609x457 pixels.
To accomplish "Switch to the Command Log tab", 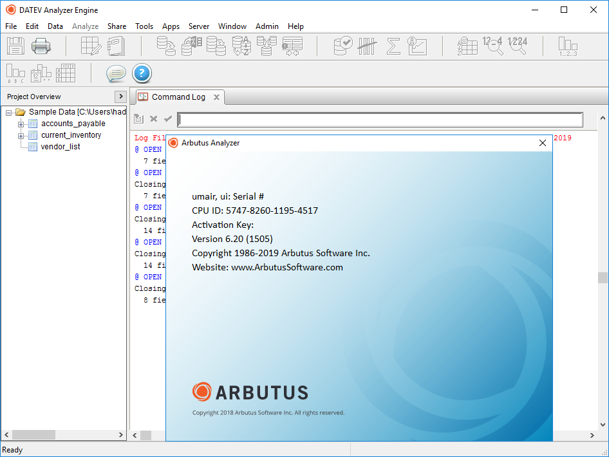I will point(178,97).
